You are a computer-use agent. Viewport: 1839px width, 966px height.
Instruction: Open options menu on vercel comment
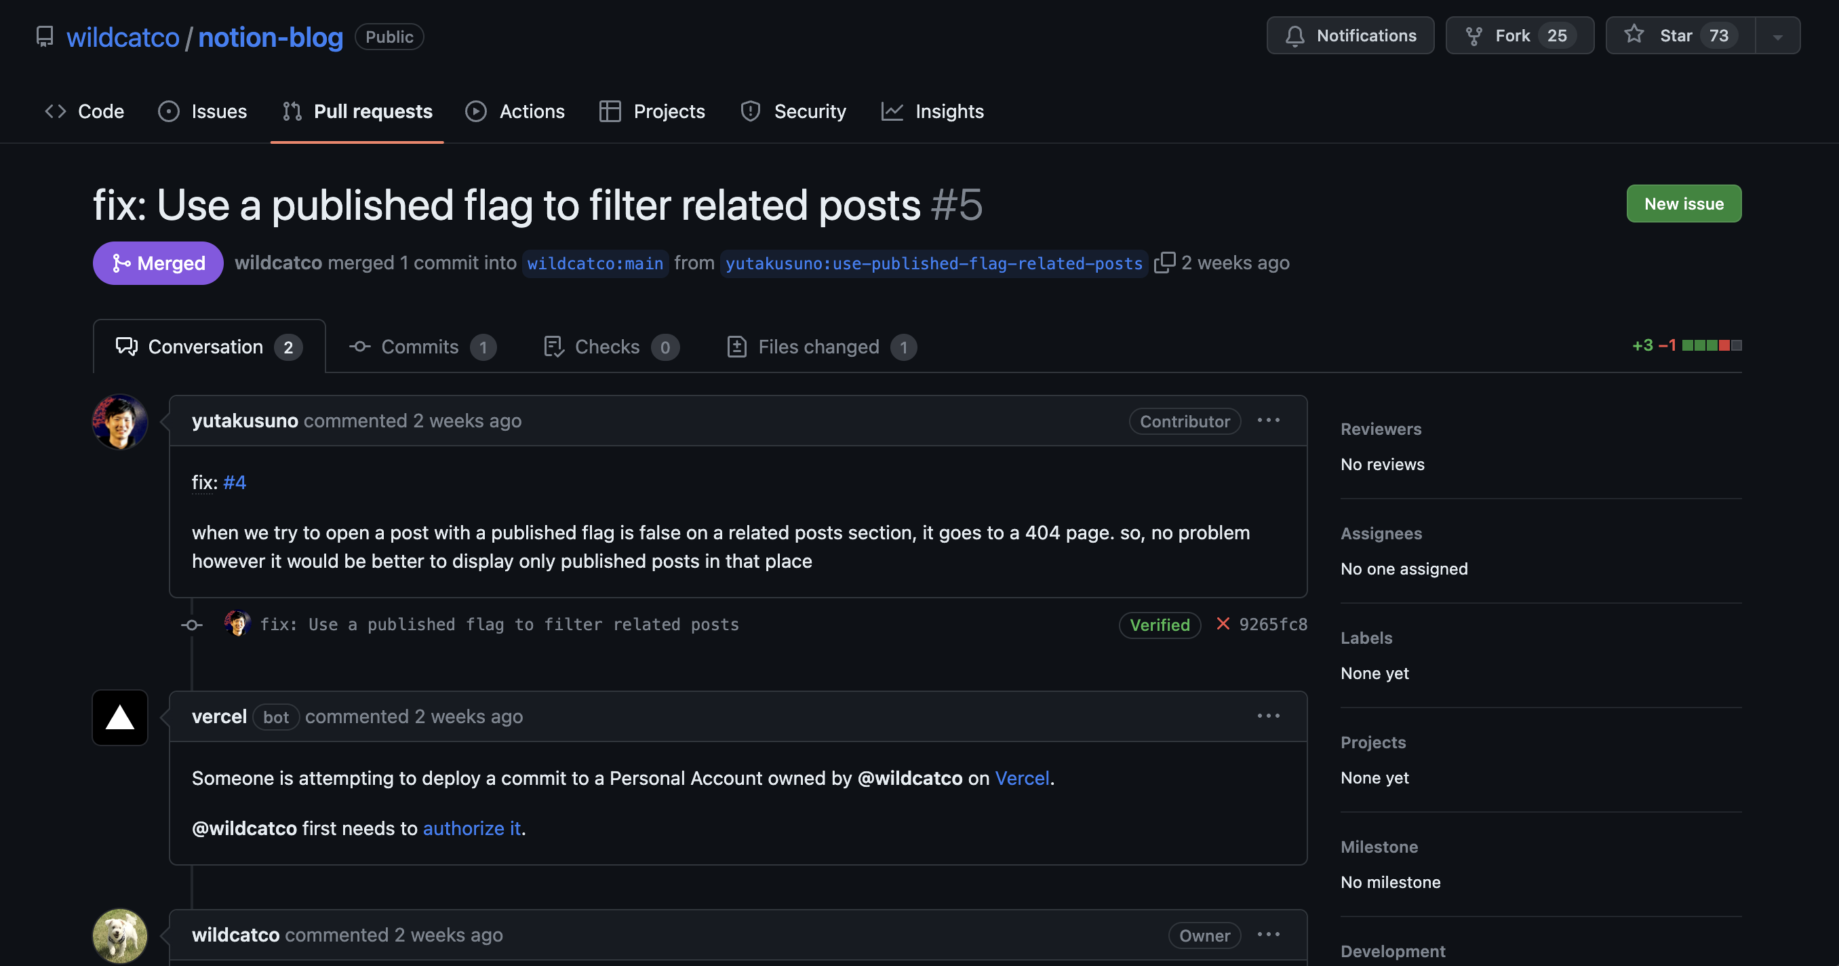coord(1268,716)
